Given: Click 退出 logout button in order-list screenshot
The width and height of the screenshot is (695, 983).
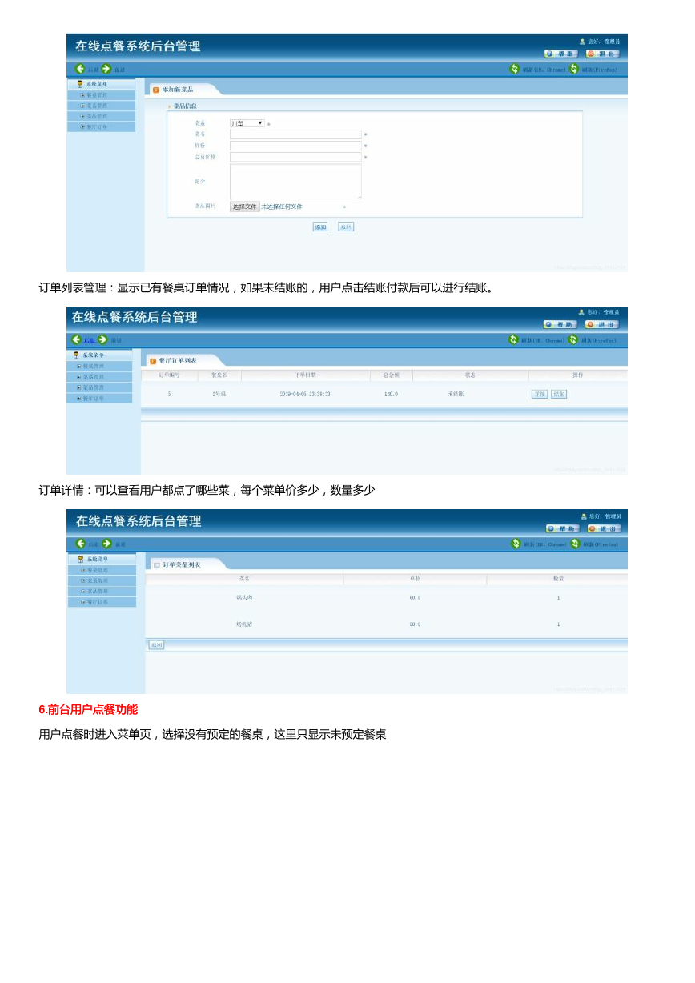Looking at the screenshot, I should [601, 324].
